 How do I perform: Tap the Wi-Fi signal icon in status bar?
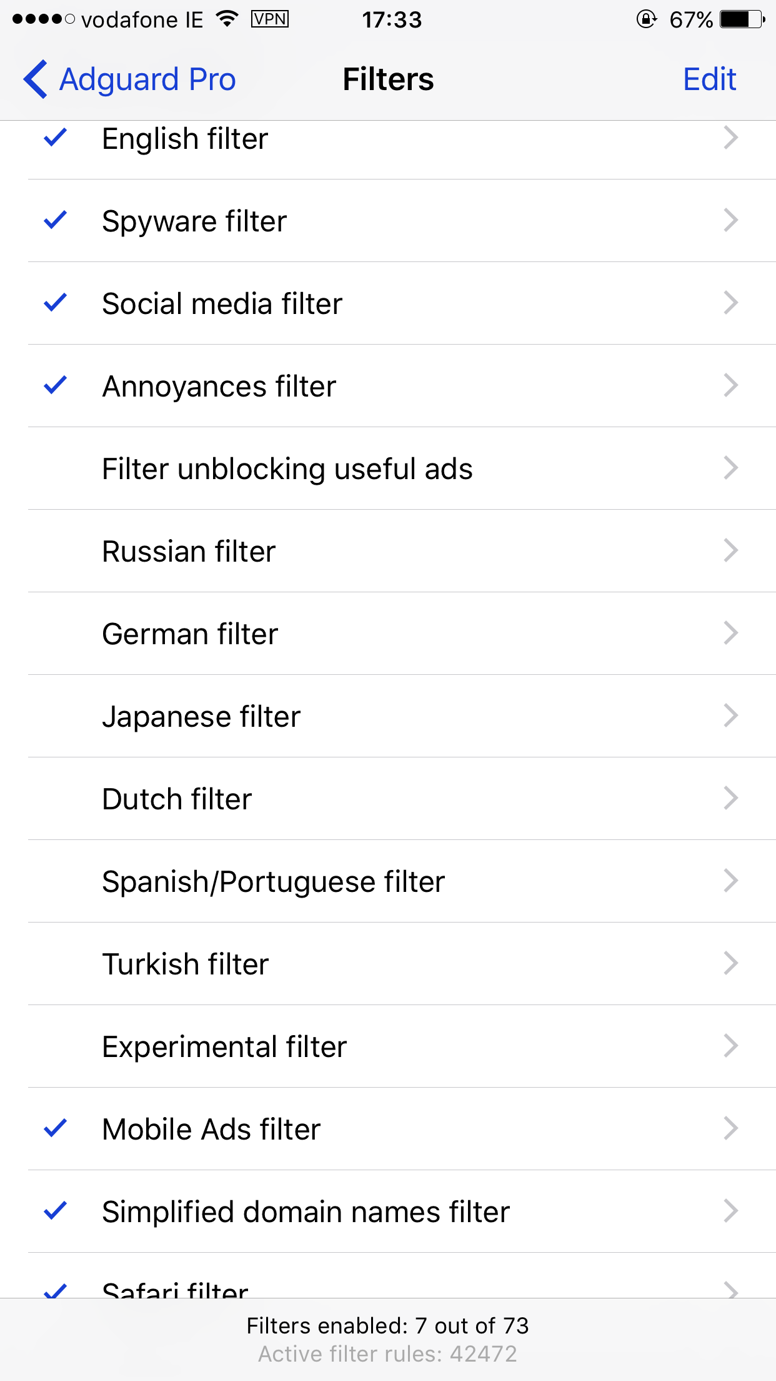pyautogui.click(x=227, y=19)
